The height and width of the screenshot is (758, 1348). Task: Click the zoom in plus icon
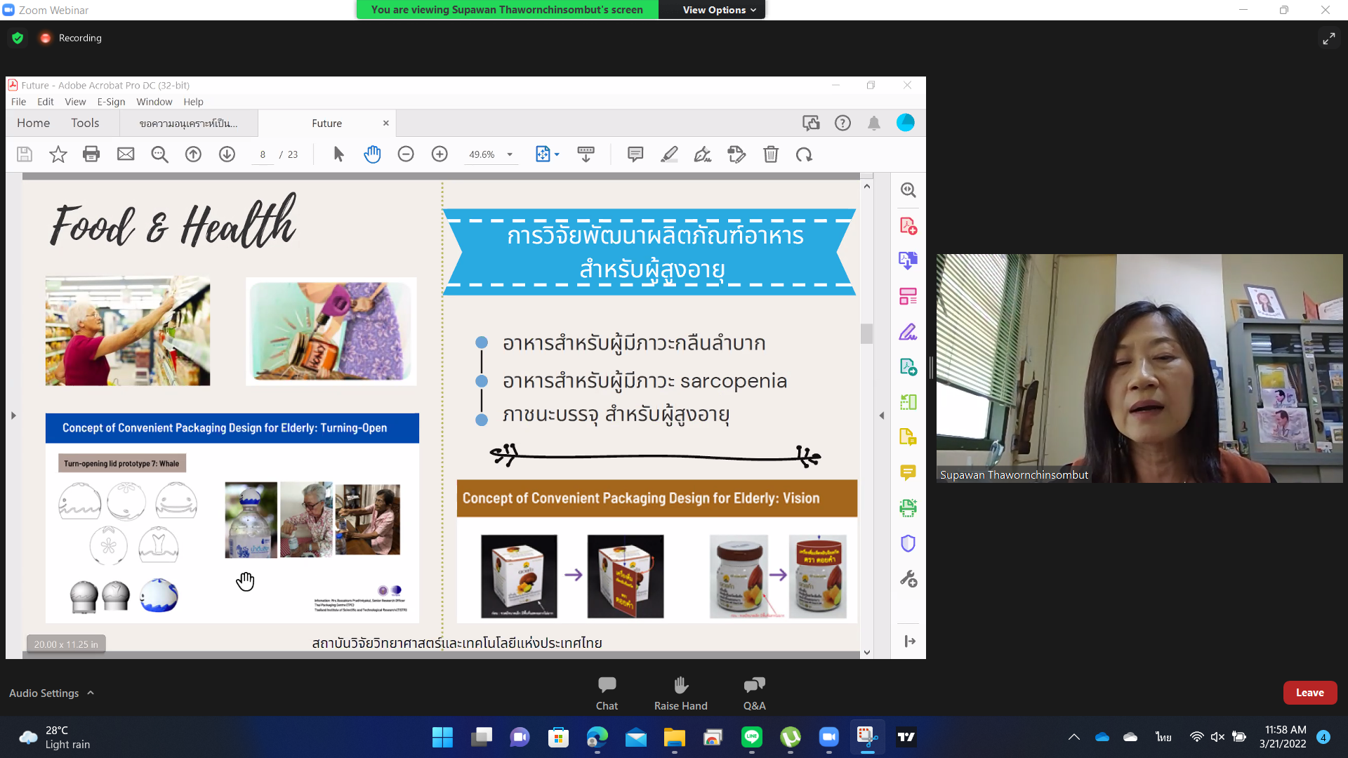click(440, 154)
